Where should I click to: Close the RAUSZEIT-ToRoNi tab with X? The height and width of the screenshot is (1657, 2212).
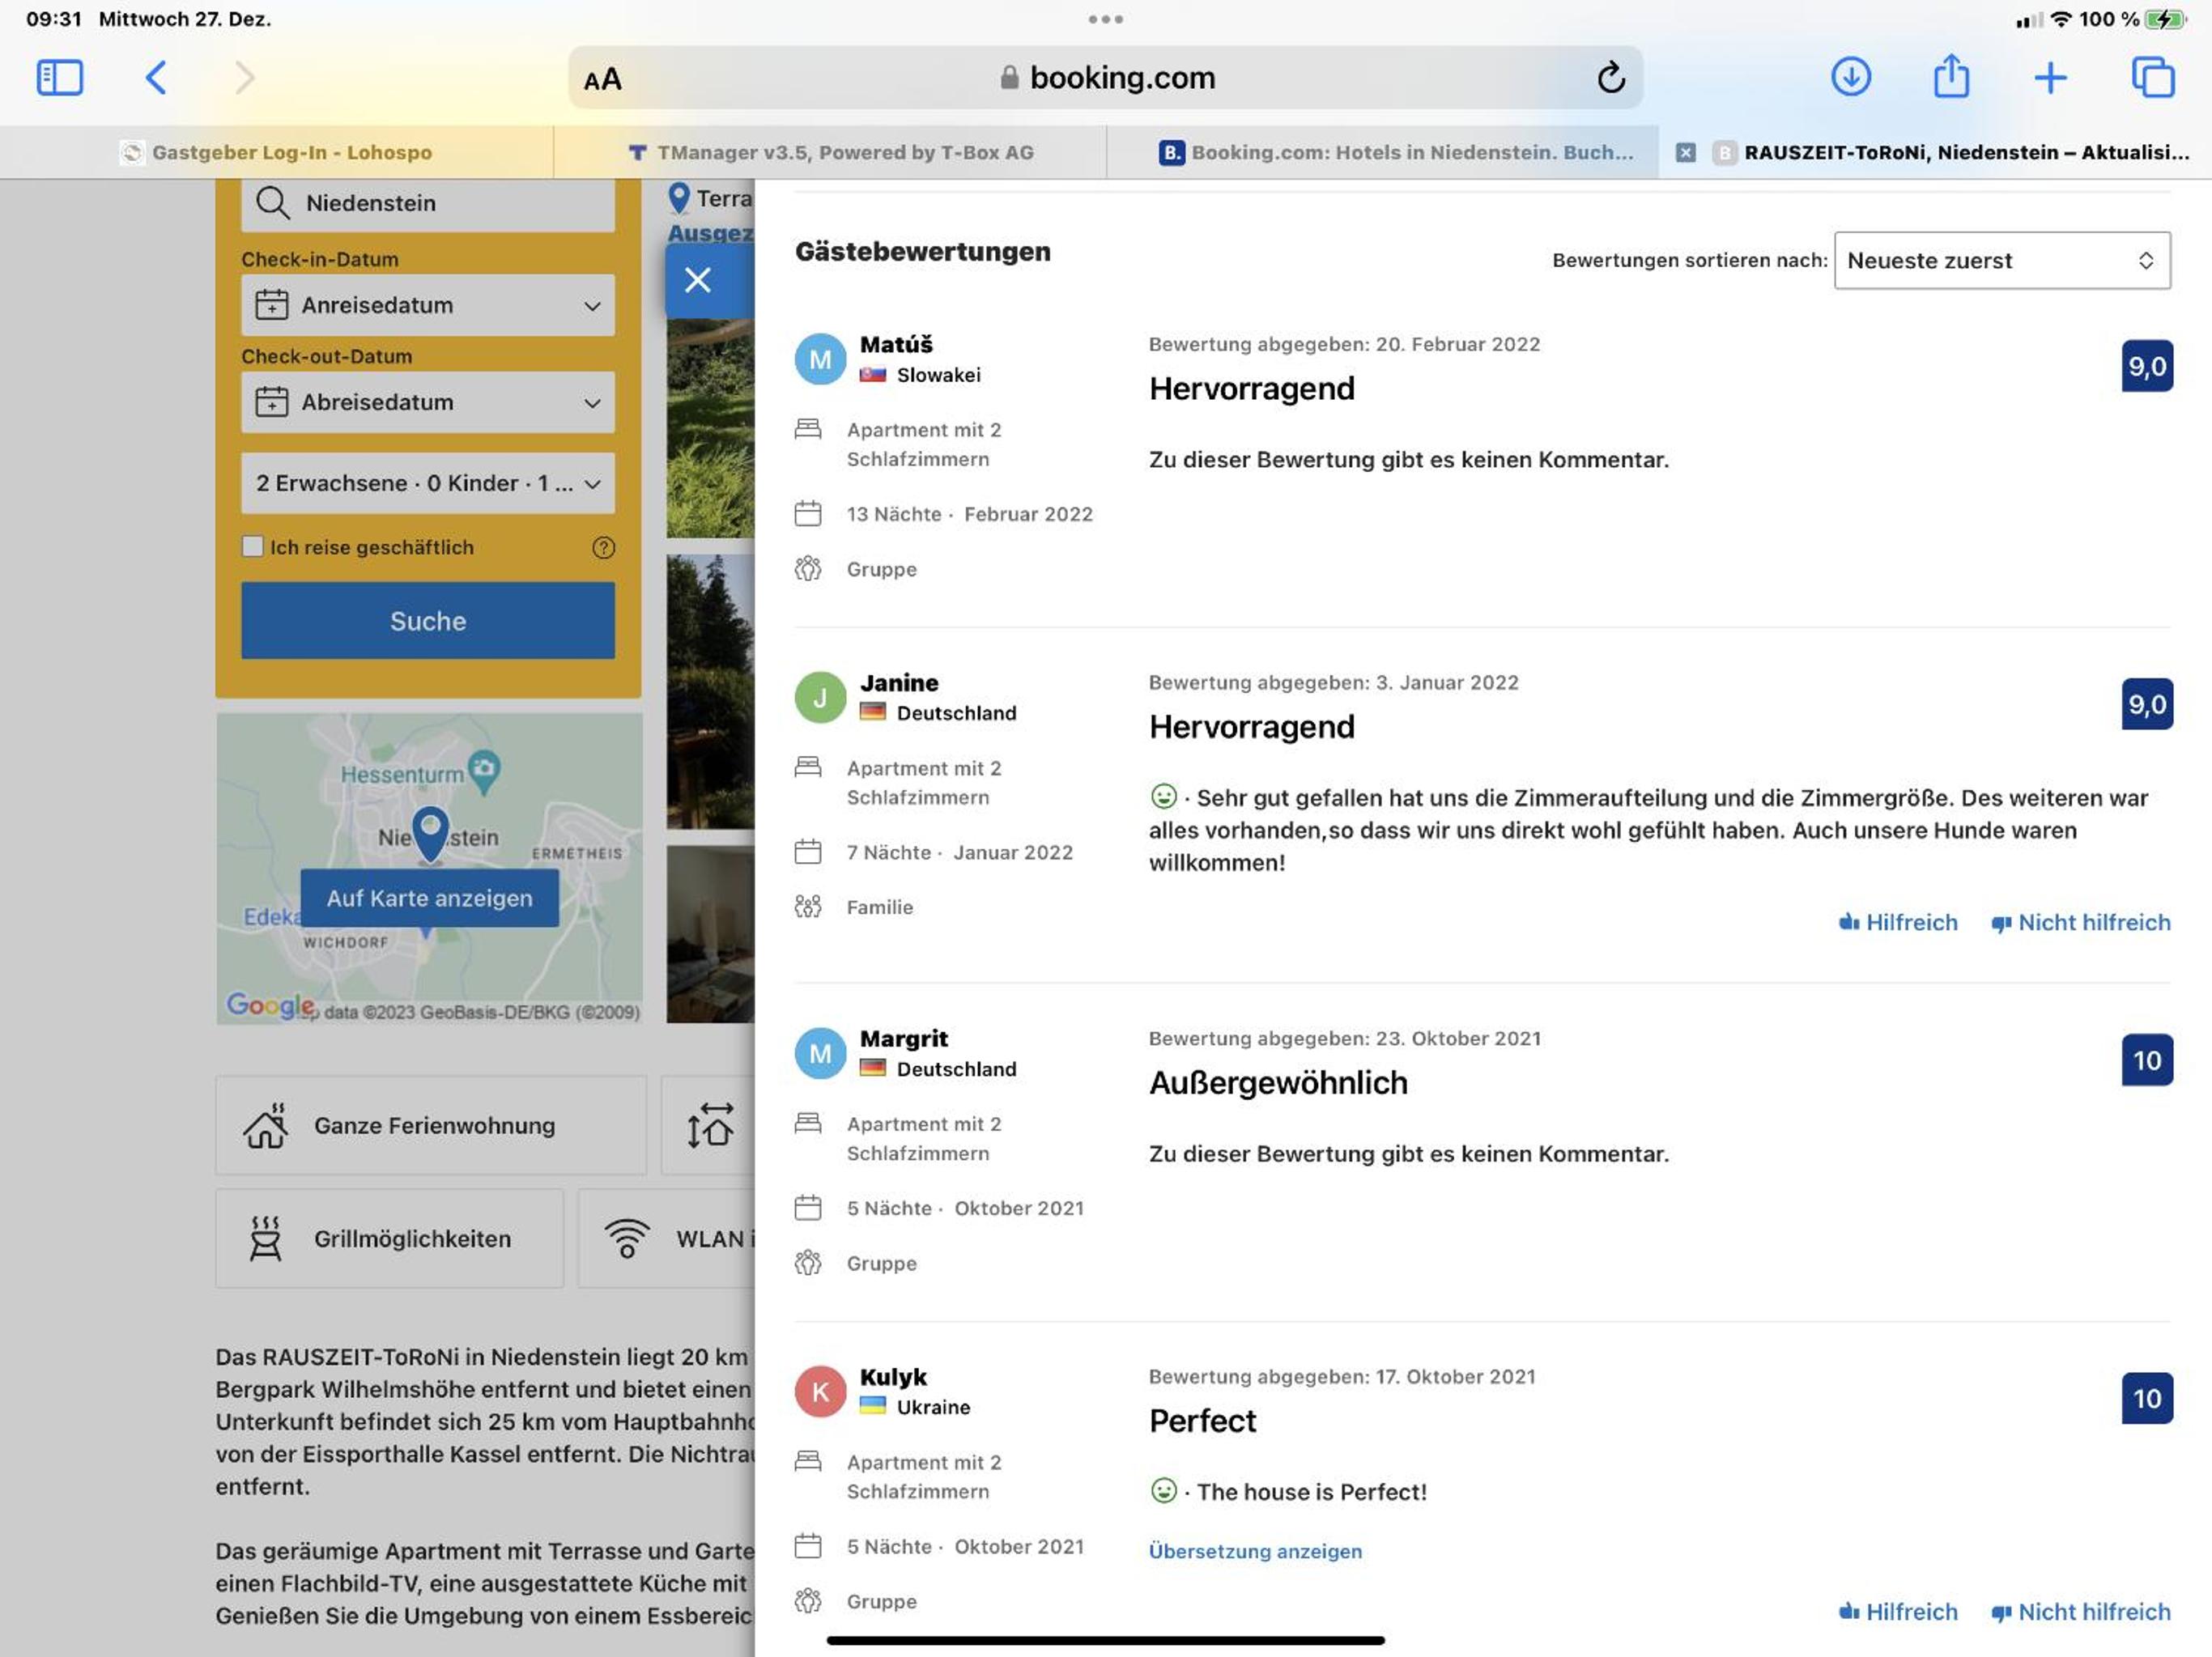coord(1685,152)
